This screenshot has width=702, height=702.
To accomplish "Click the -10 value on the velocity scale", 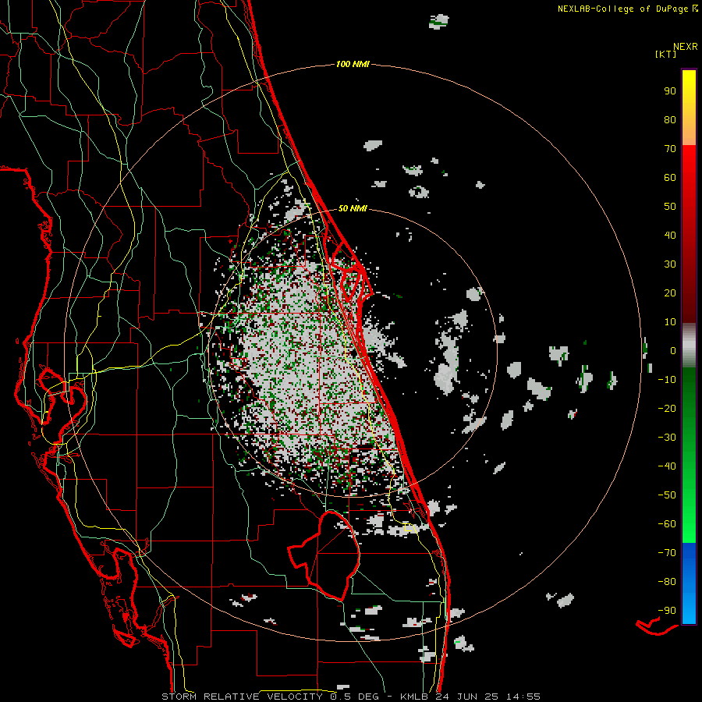I will click(667, 380).
